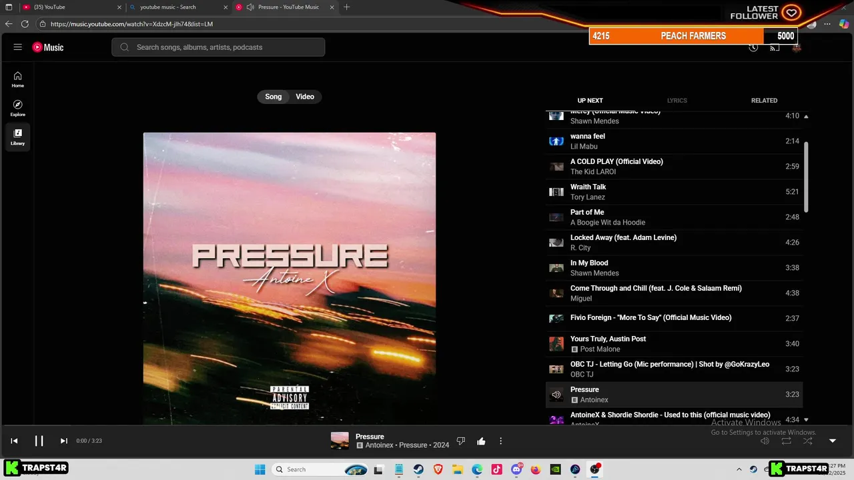Viewport: 854px width, 480px height.
Task: Show hidden system tray icons
Action: (x=739, y=469)
